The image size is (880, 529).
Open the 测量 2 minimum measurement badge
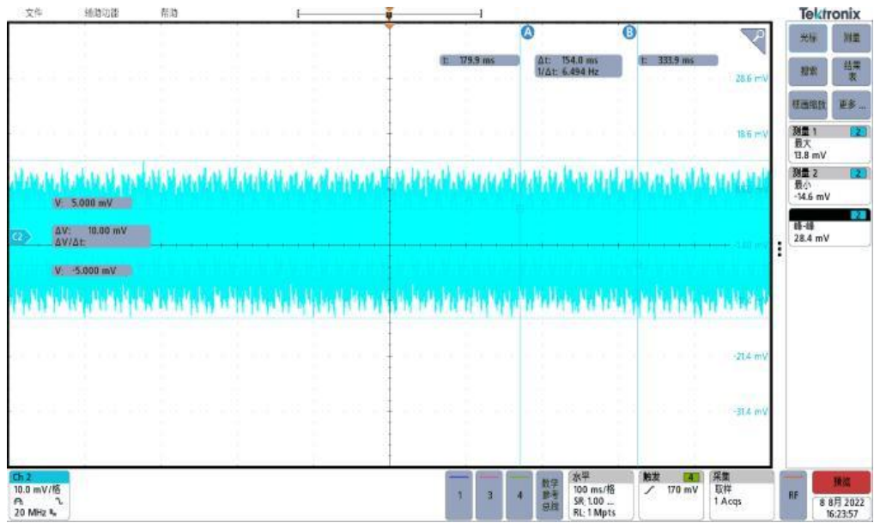(x=829, y=185)
